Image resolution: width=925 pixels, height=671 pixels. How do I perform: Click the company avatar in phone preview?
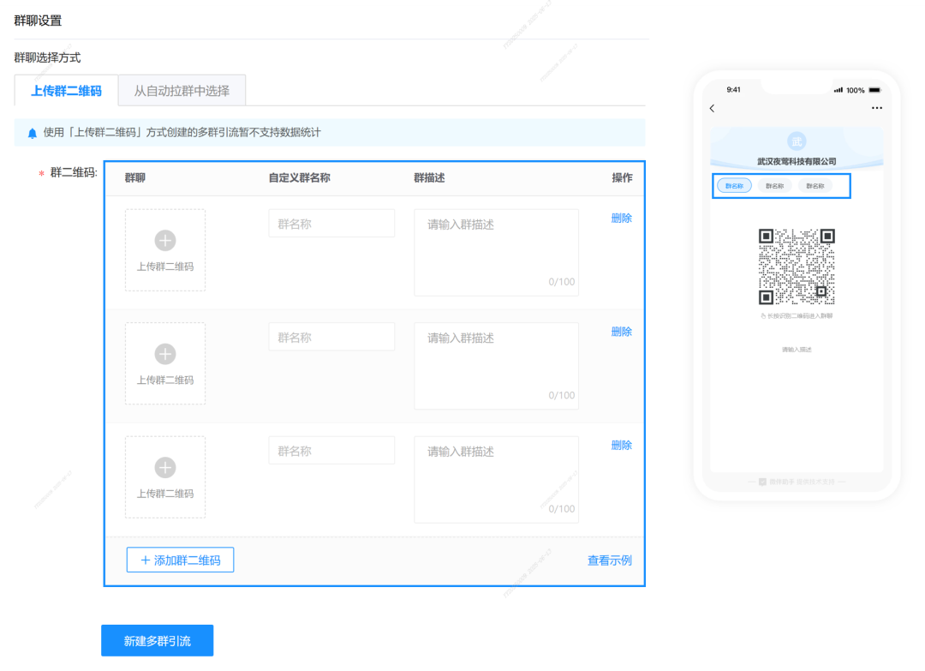(797, 141)
